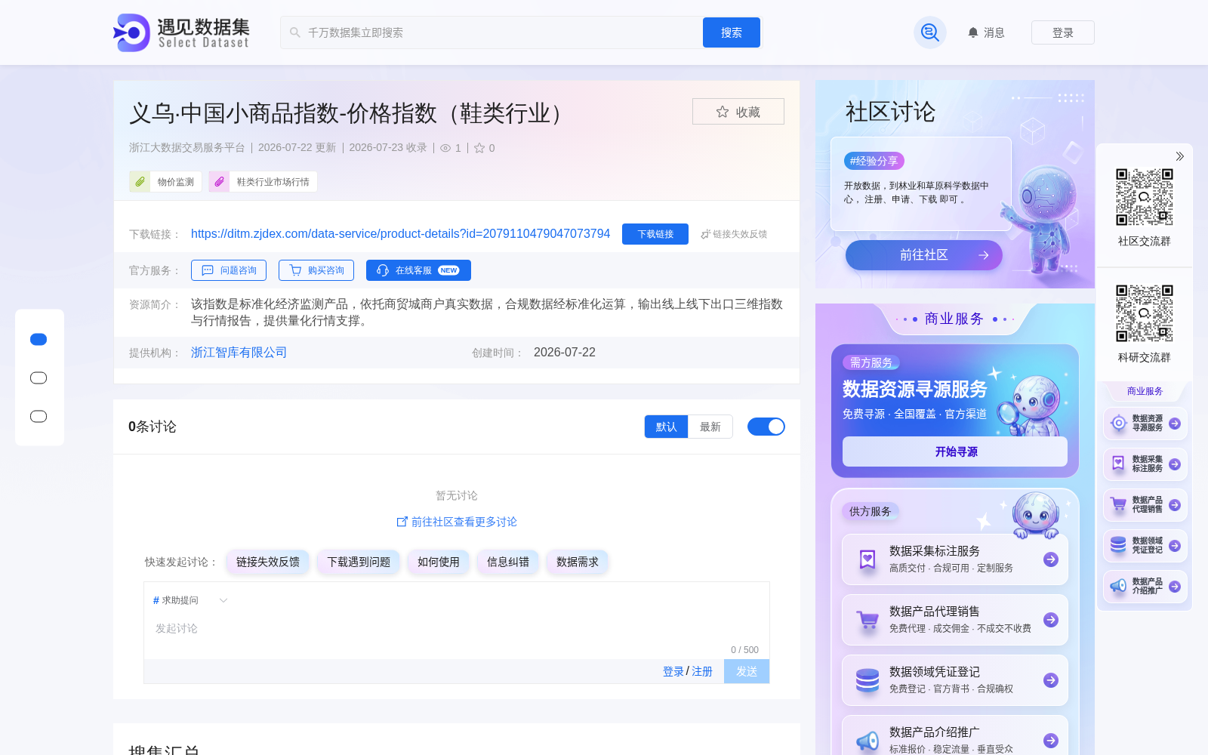Open 数据产品介绍推广 arrow icon
The image size is (1208, 755).
1051,741
